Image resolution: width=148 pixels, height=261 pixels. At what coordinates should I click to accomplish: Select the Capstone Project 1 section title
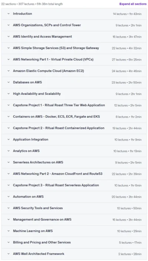(x=59, y=105)
